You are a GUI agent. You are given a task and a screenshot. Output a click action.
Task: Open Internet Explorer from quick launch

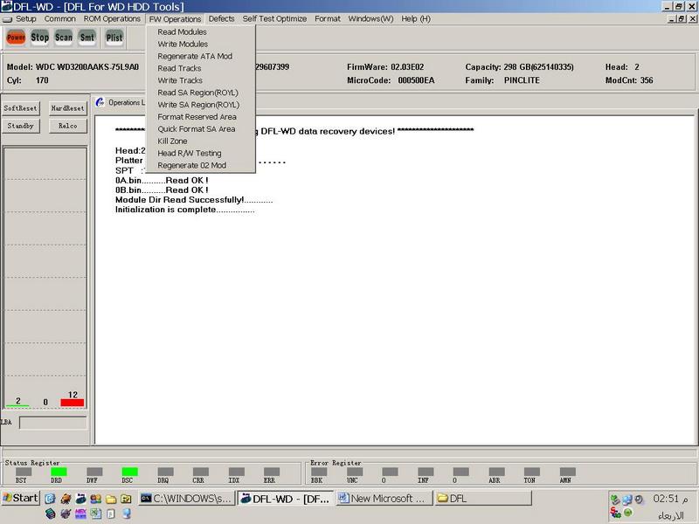tap(51, 499)
